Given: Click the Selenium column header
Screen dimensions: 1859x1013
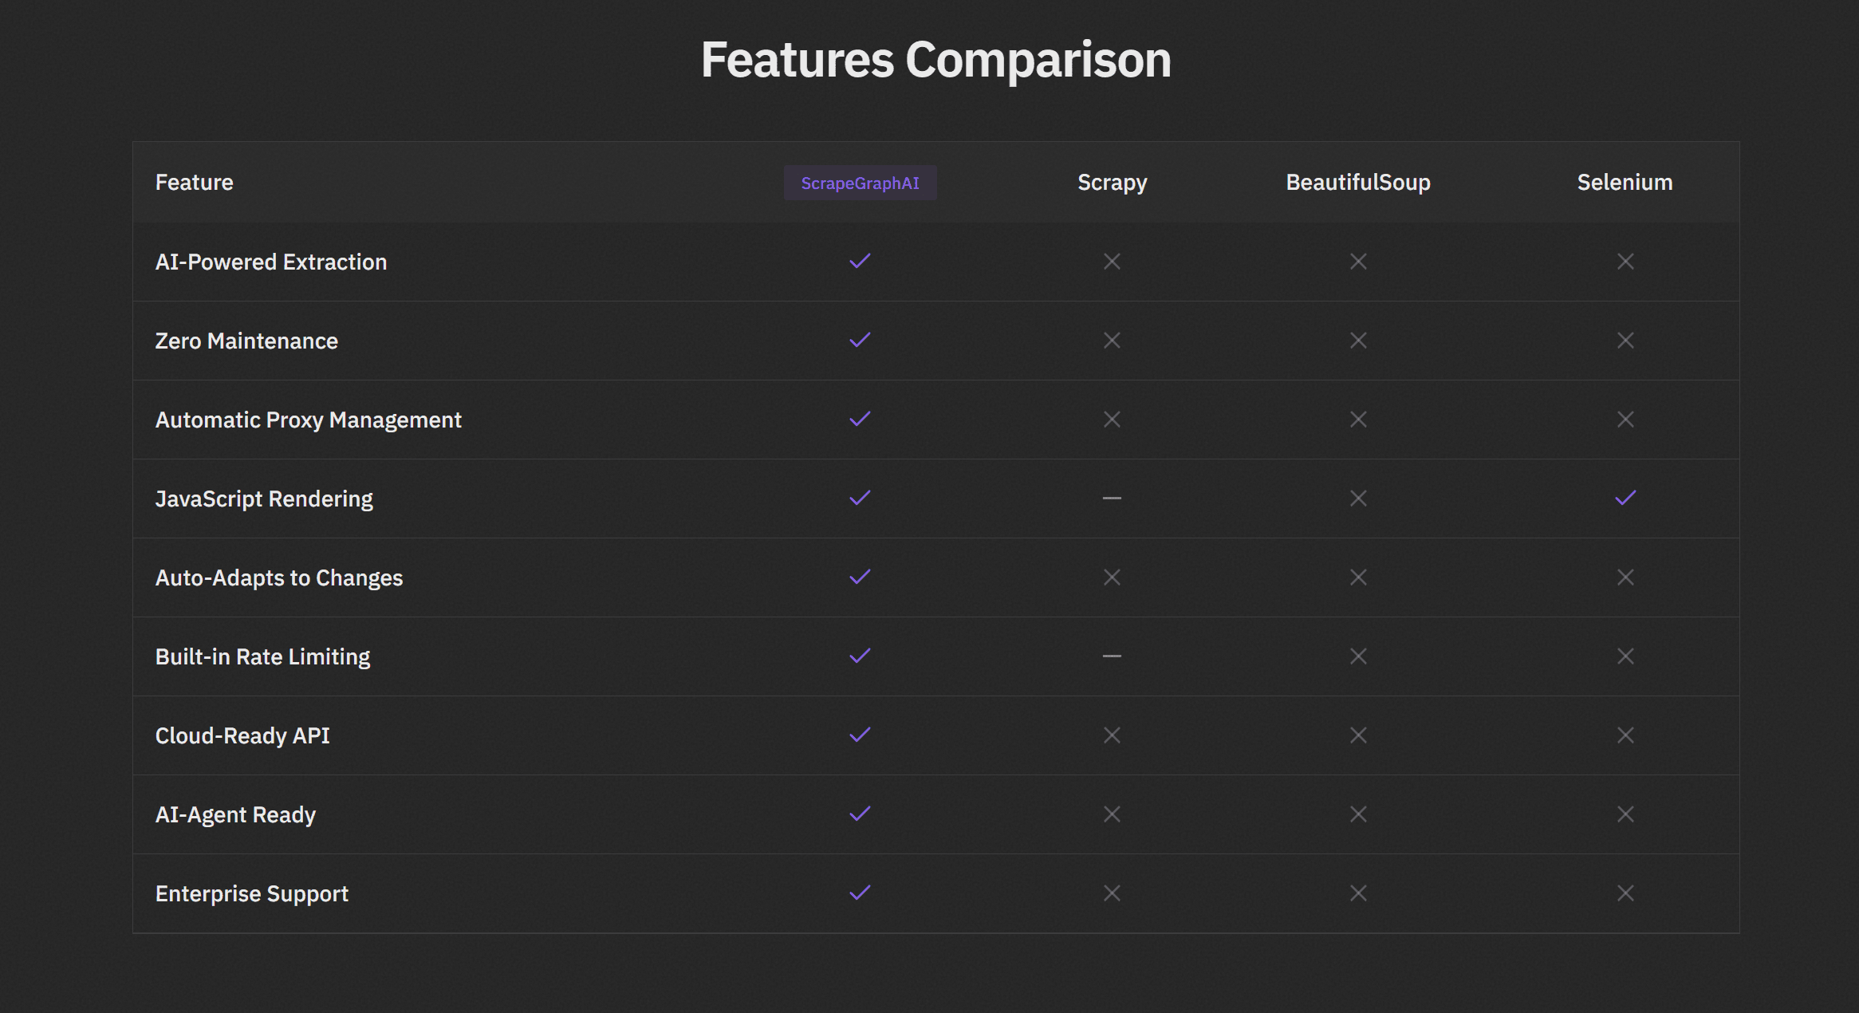Looking at the screenshot, I should pyautogui.click(x=1625, y=183).
